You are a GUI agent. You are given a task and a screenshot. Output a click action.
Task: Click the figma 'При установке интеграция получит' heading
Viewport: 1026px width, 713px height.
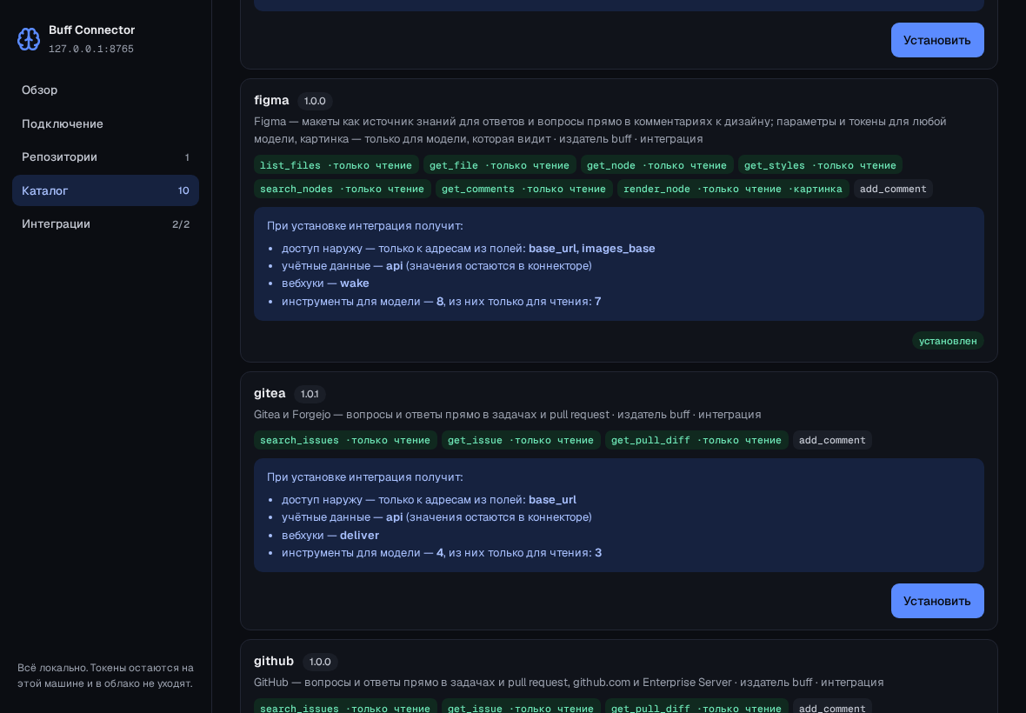(x=364, y=226)
